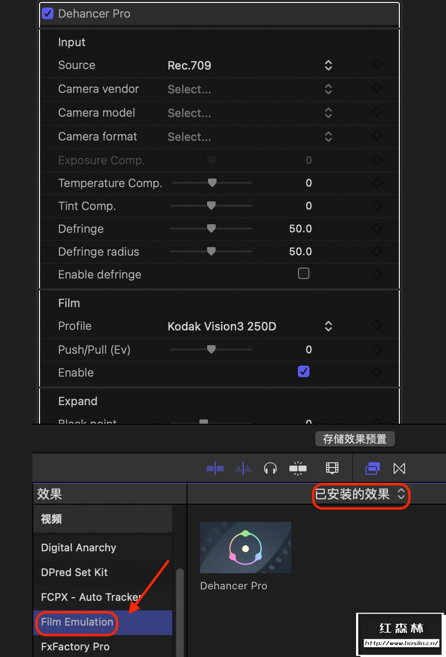Click the Expand section header
The image size is (446, 657).
pyautogui.click(x=78, y=401)
